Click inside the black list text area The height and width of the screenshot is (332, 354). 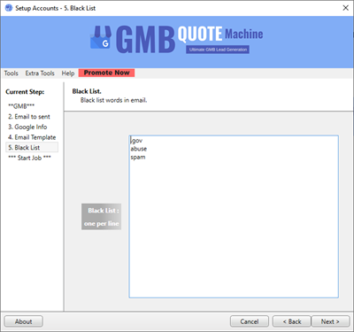click(x=234, y=217)
